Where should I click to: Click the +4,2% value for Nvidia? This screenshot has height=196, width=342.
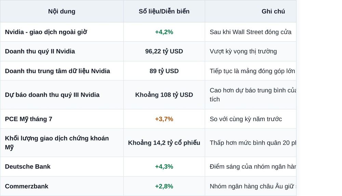click(x=164, y=32)
